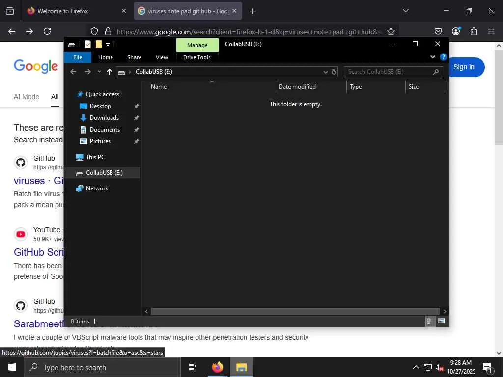Select the Drive Tools tab
The height and width of the screenshot is (377, 503).
point(197,57)
